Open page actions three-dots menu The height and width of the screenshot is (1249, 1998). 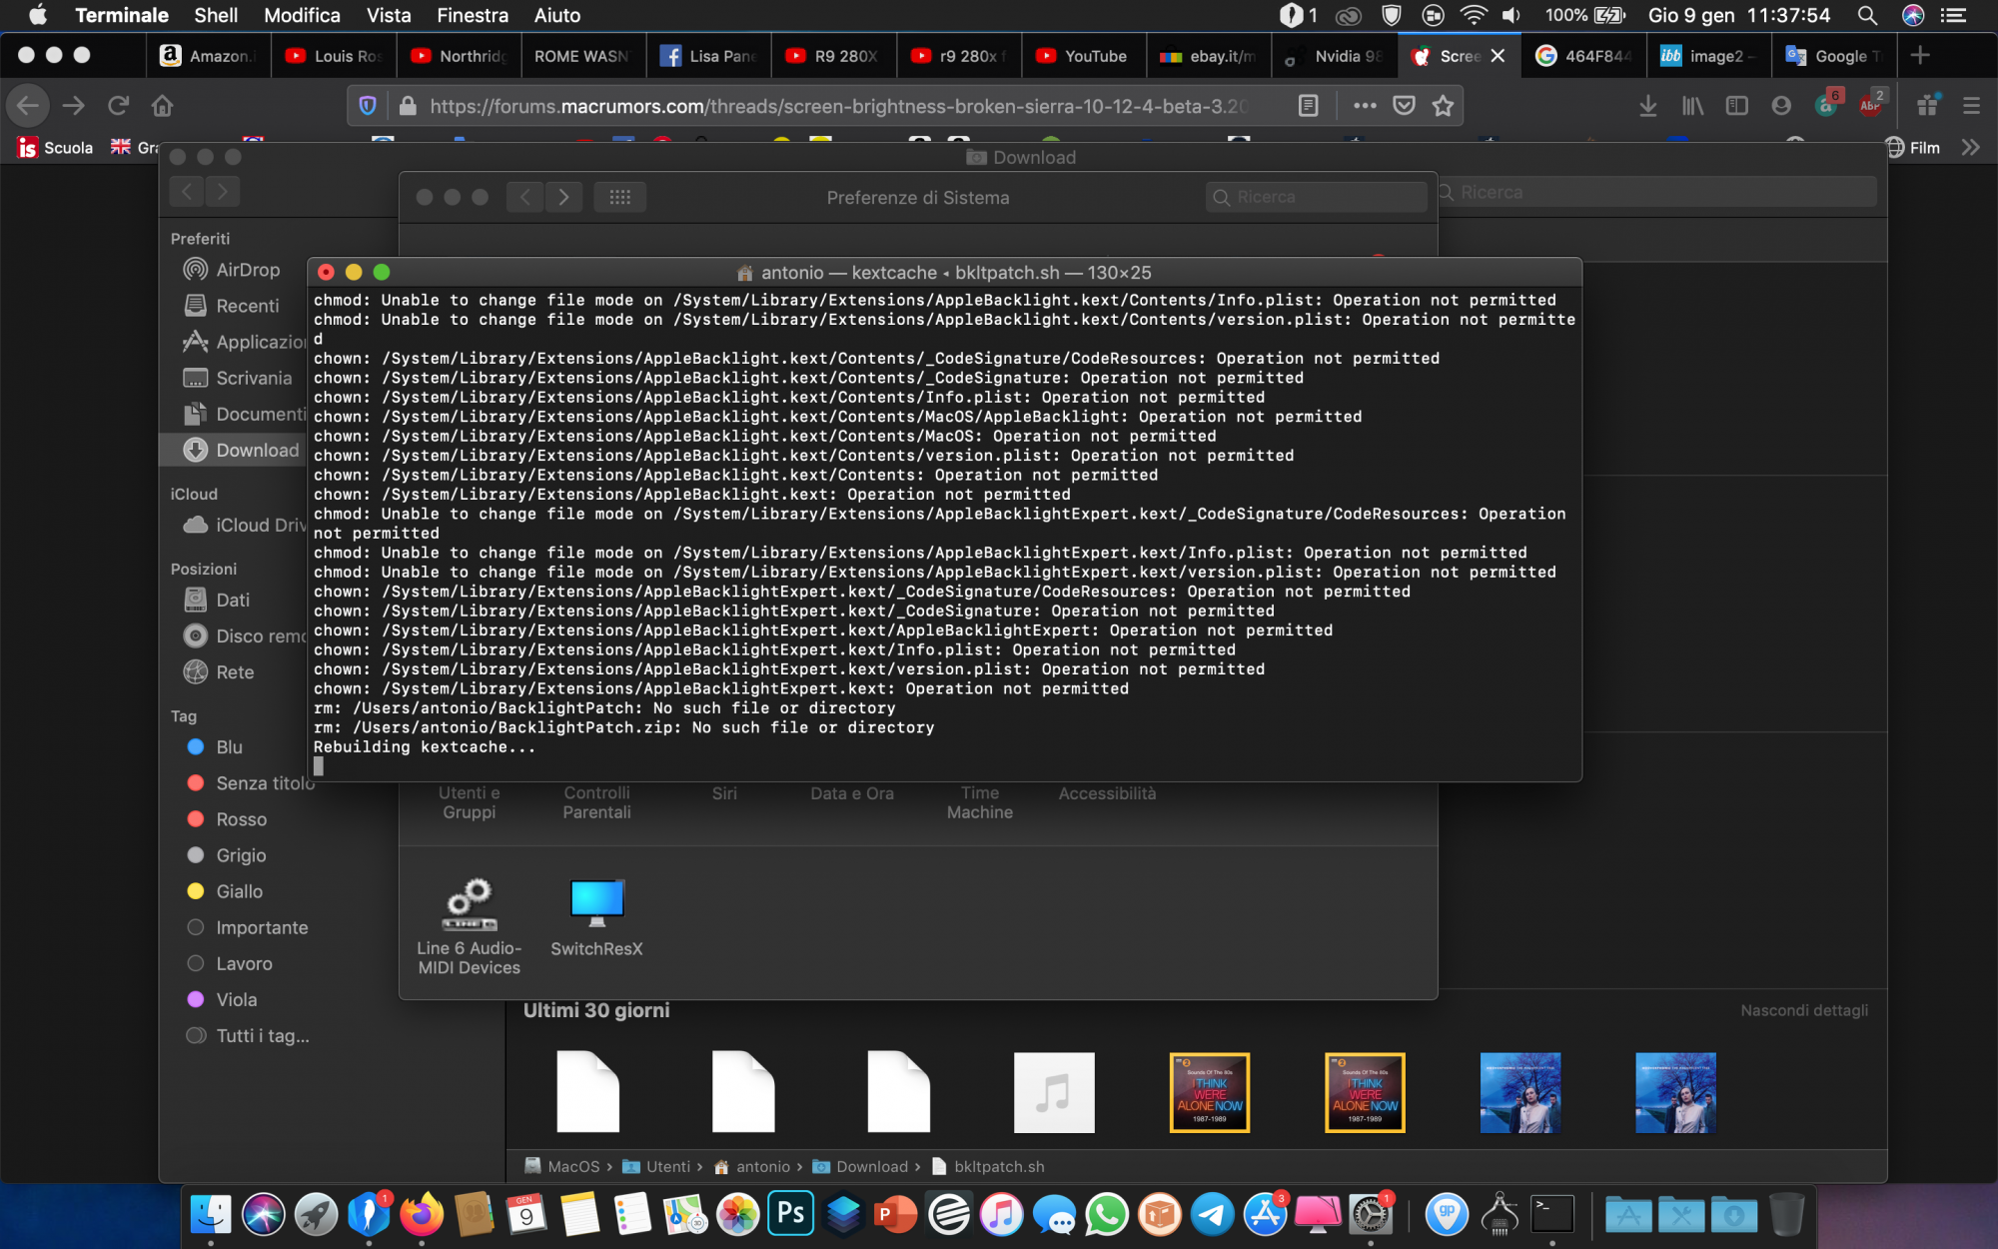pos(1365,106)
